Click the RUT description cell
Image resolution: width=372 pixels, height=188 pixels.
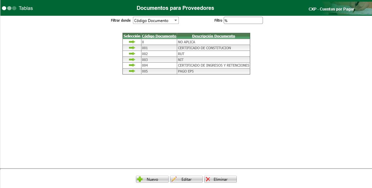pos(213,54)
